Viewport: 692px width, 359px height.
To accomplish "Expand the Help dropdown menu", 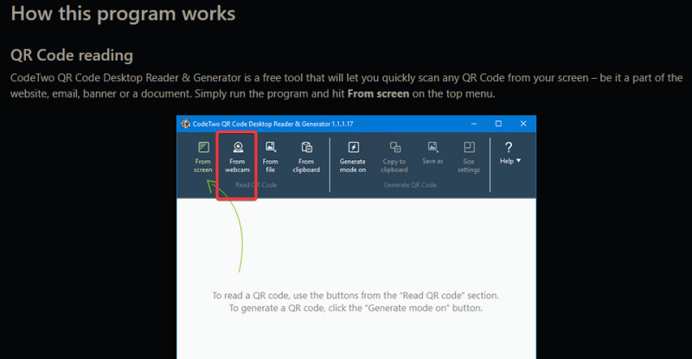I will (x=509, y=153).
